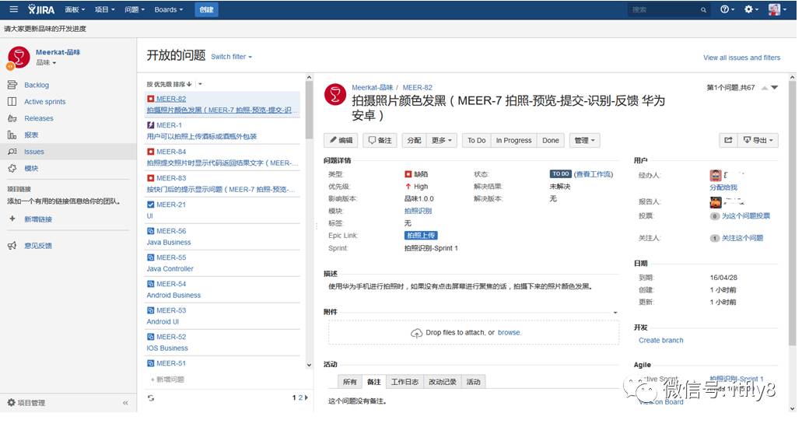Viewport: 802px width, 427px height.
Task: Open the settings gear menu
Action: [751, 9]
